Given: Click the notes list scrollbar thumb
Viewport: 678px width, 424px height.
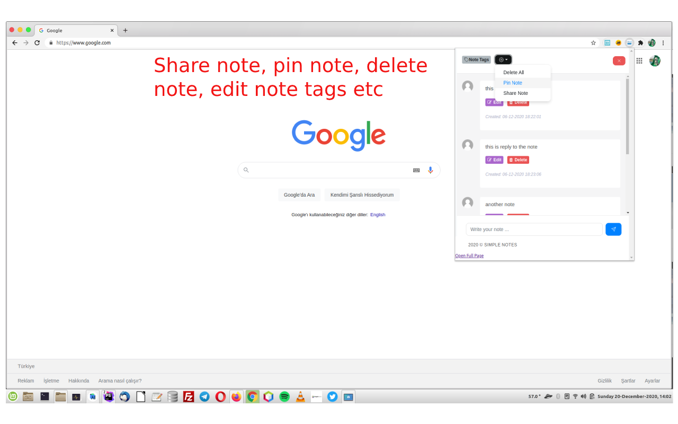Looking at the screenshot, I should point(628,117).
